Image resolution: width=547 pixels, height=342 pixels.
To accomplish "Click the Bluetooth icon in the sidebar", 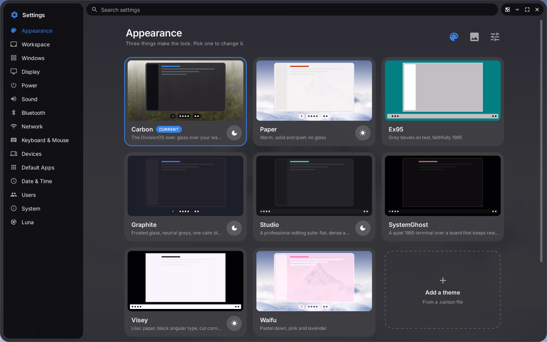I will (14, 112).
